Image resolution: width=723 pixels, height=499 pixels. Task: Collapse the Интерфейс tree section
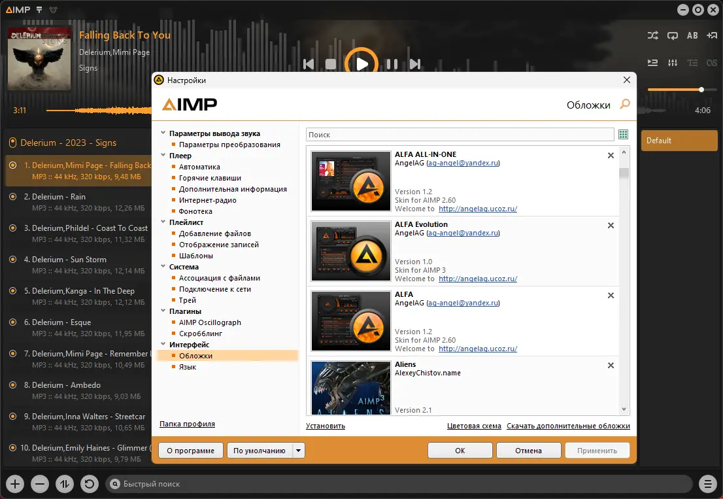pyautogui.click(x=163, y=344)
